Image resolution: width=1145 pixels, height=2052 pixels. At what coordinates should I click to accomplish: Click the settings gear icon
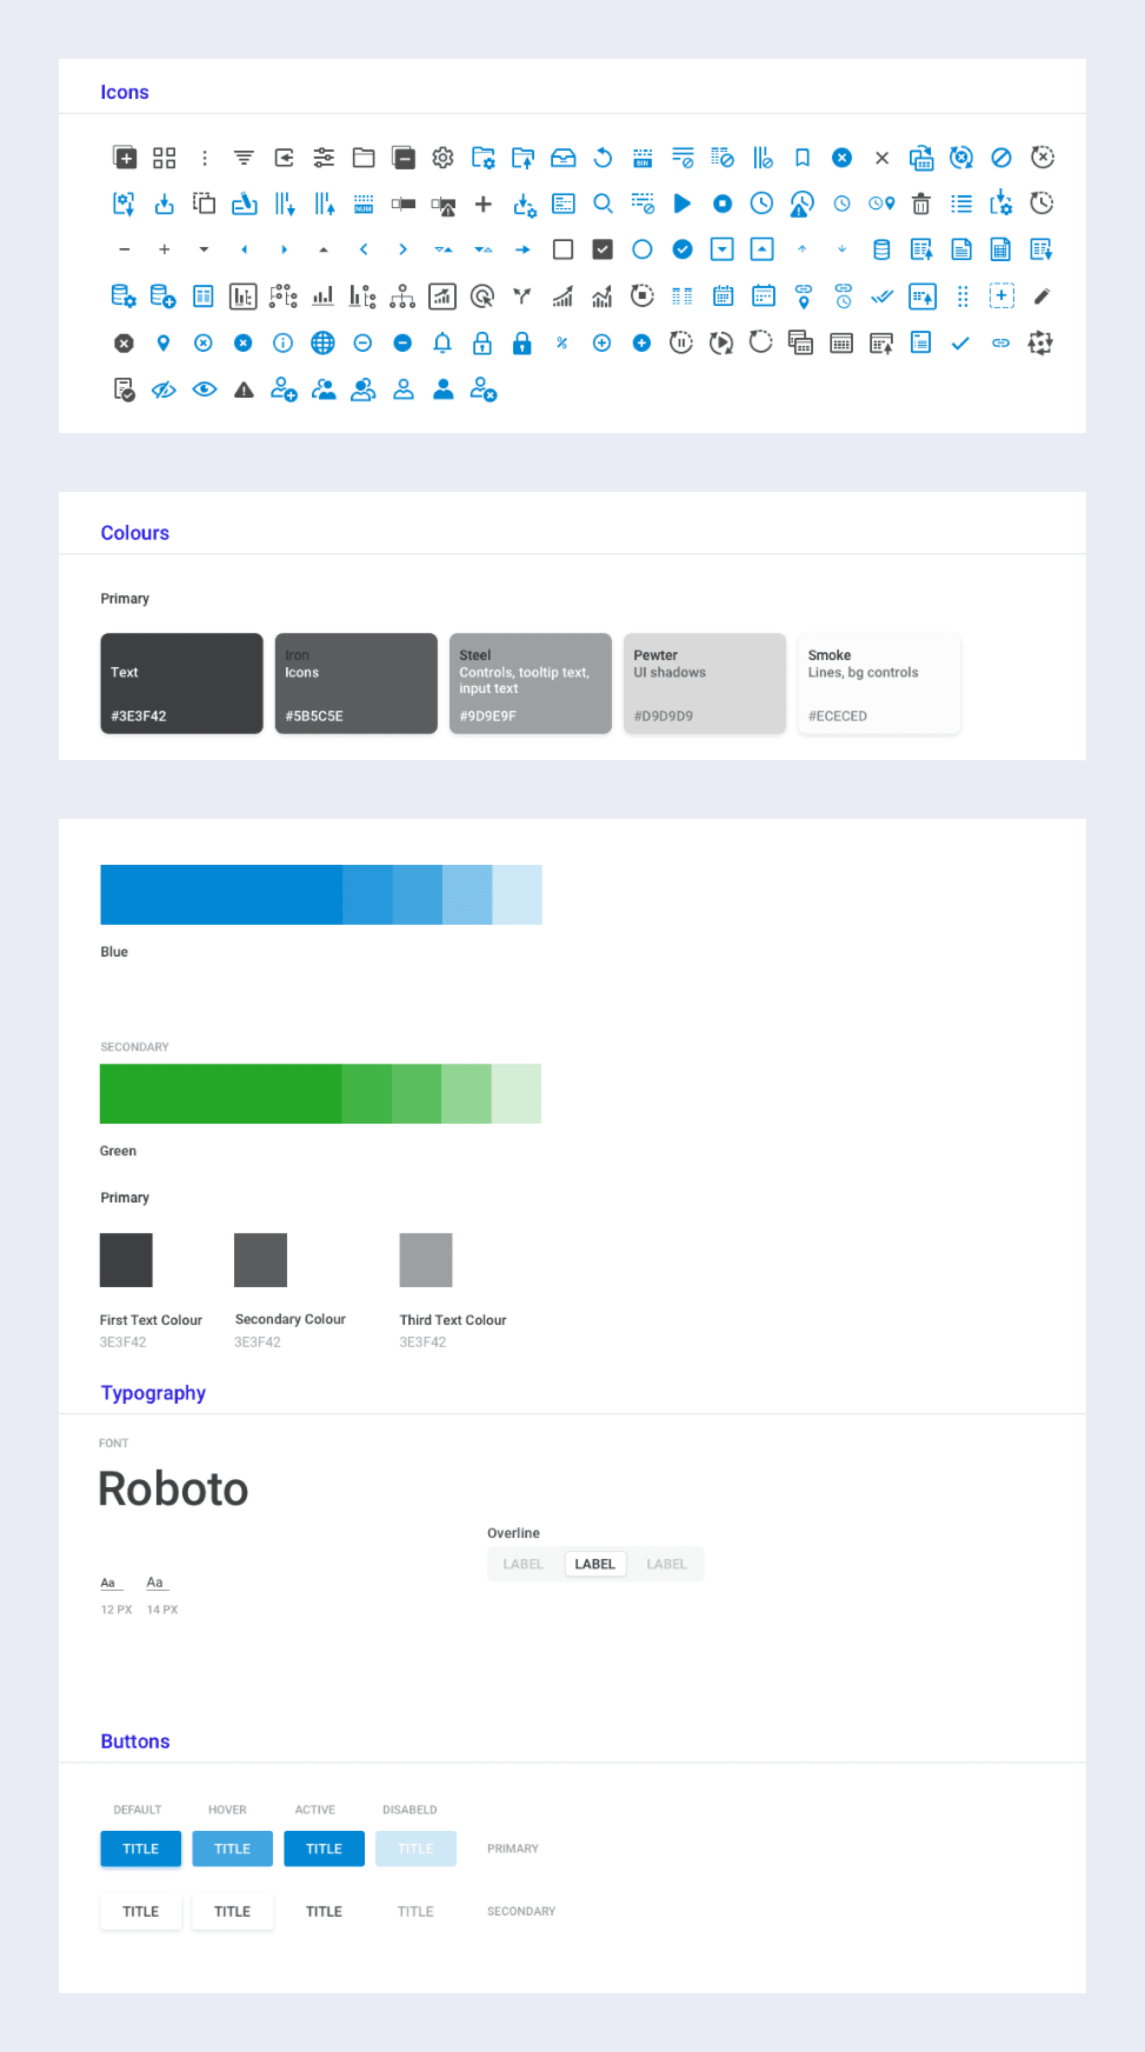pyautogui.click(x=443, y=158)
